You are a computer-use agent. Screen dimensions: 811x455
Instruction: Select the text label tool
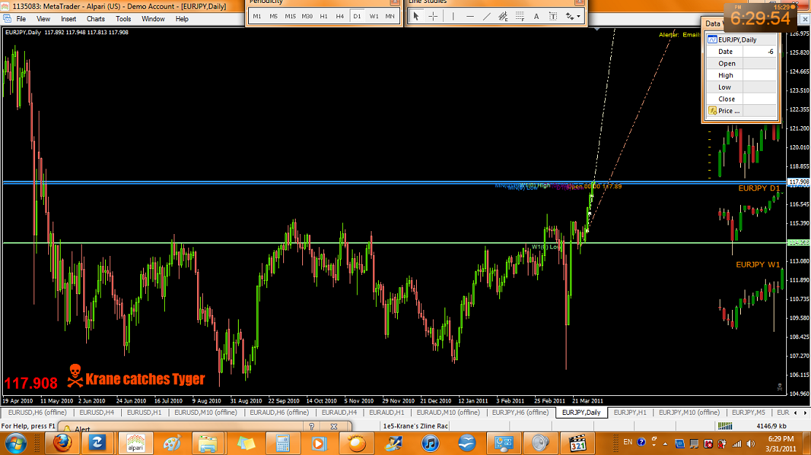(x=553, y=17)
